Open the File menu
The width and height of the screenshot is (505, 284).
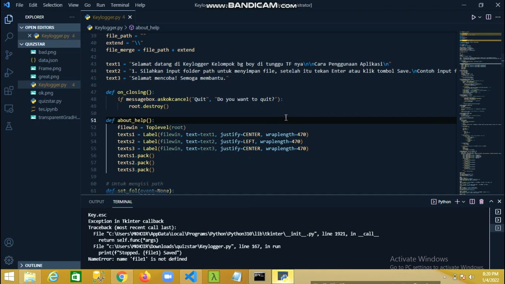point(20,5)
